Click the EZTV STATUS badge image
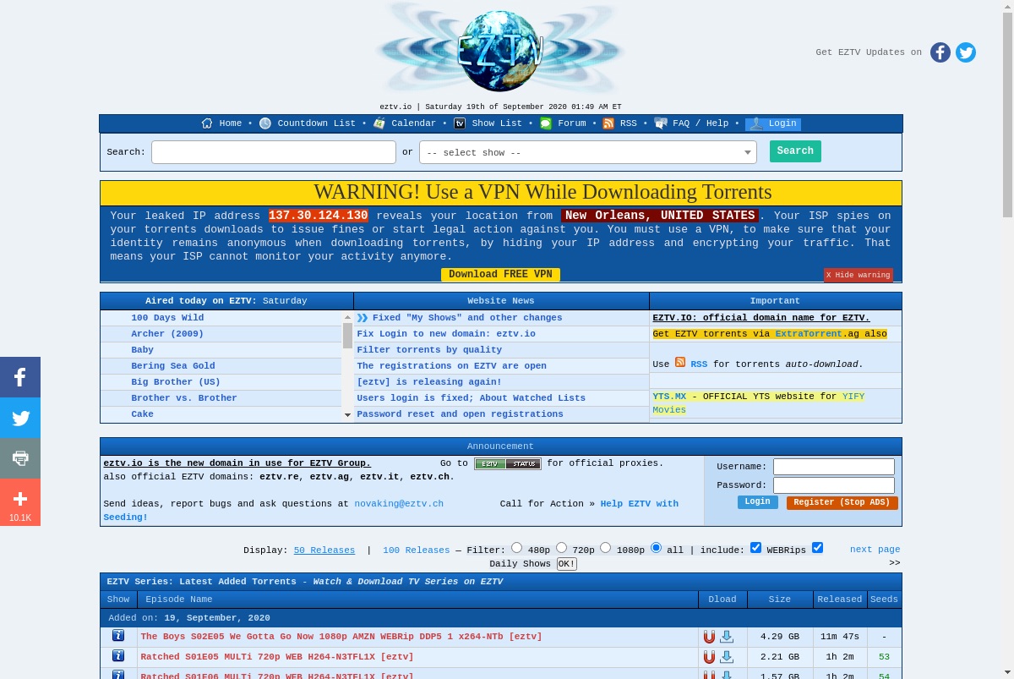 pyautogui.click(x=507, y=463)
